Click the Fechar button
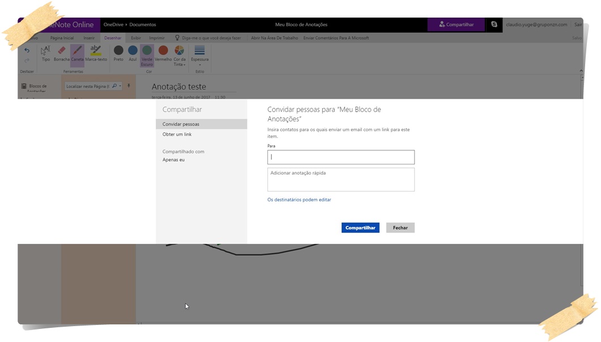 coord(400,227)
